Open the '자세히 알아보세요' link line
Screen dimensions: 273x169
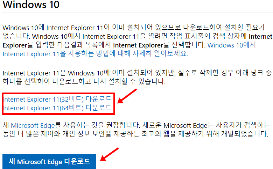tap(95, 54)
